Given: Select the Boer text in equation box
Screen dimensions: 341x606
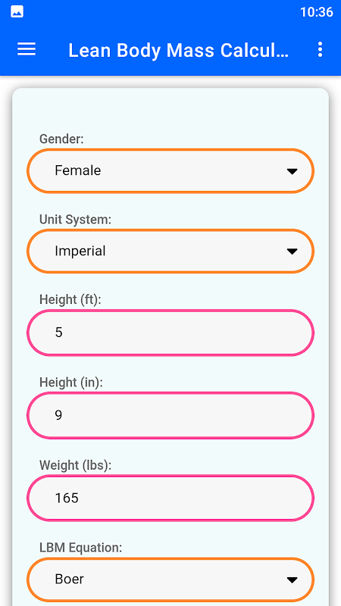Looking at the screenshot, I should click(69, 579).
